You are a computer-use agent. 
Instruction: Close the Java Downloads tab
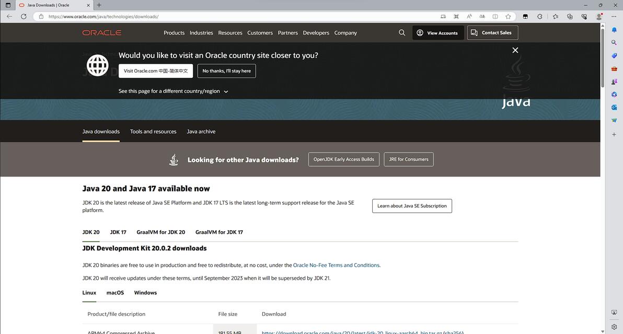pos(88,5)
